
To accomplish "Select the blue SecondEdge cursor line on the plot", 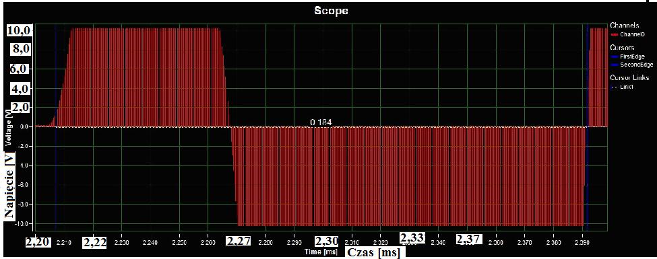I will 587,128.
